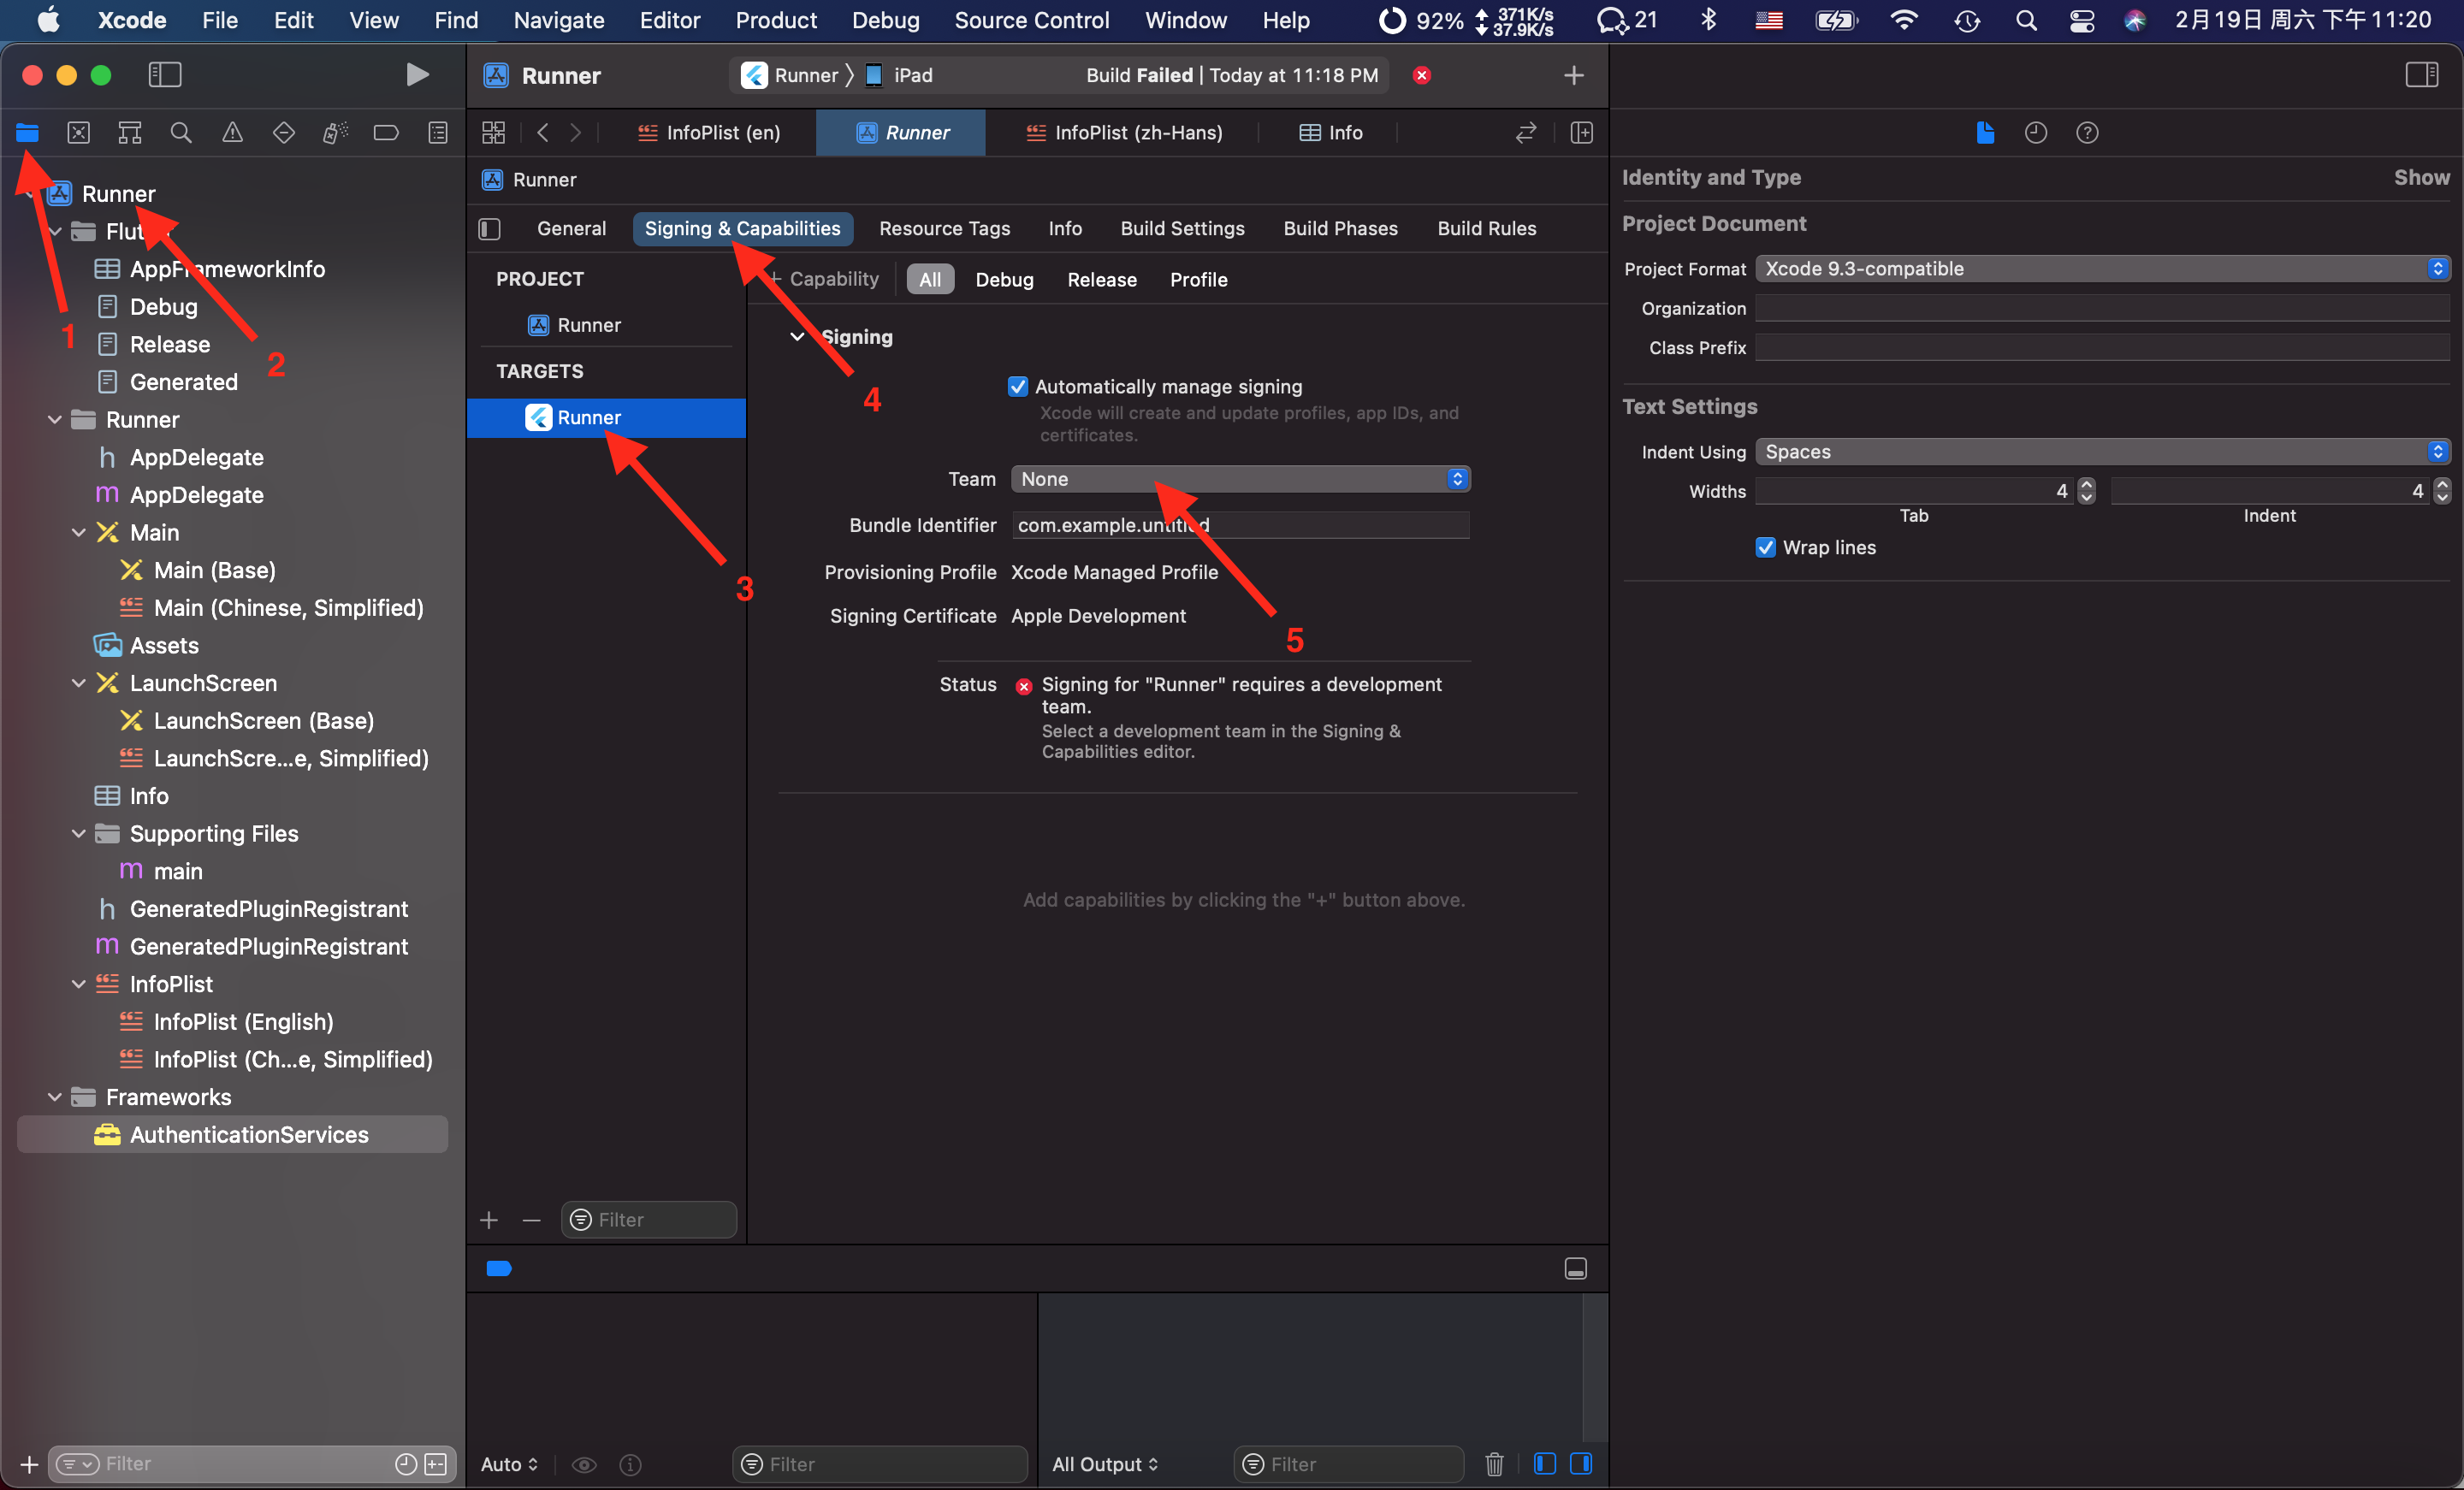
Task: Go back in editor history
Action: [543, 132]
